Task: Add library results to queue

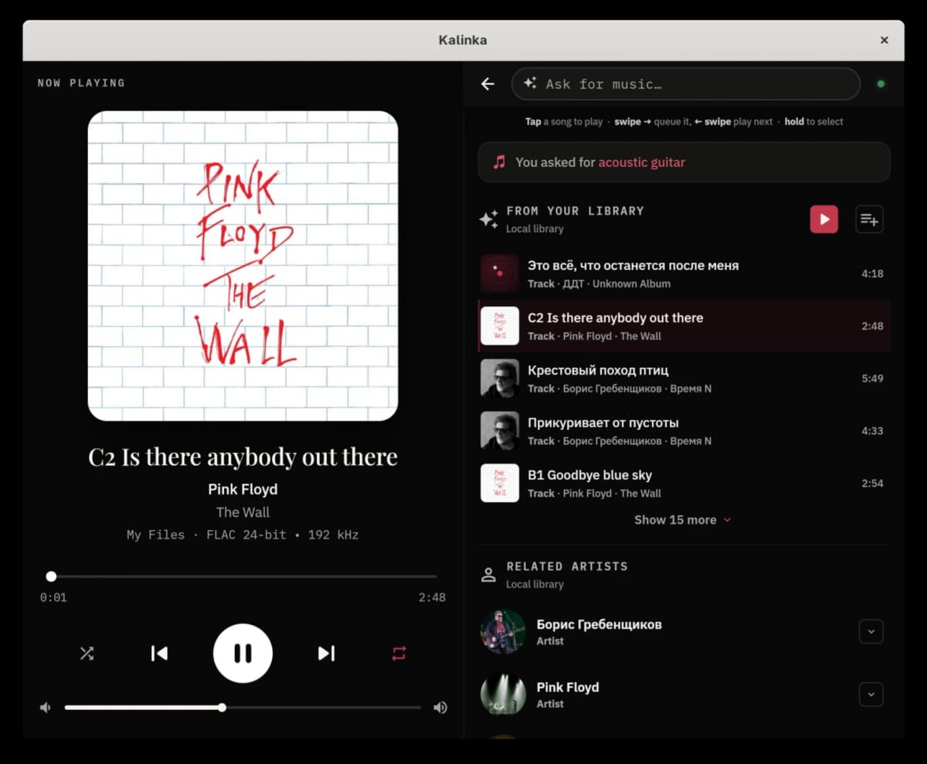Action: [869, 219]
